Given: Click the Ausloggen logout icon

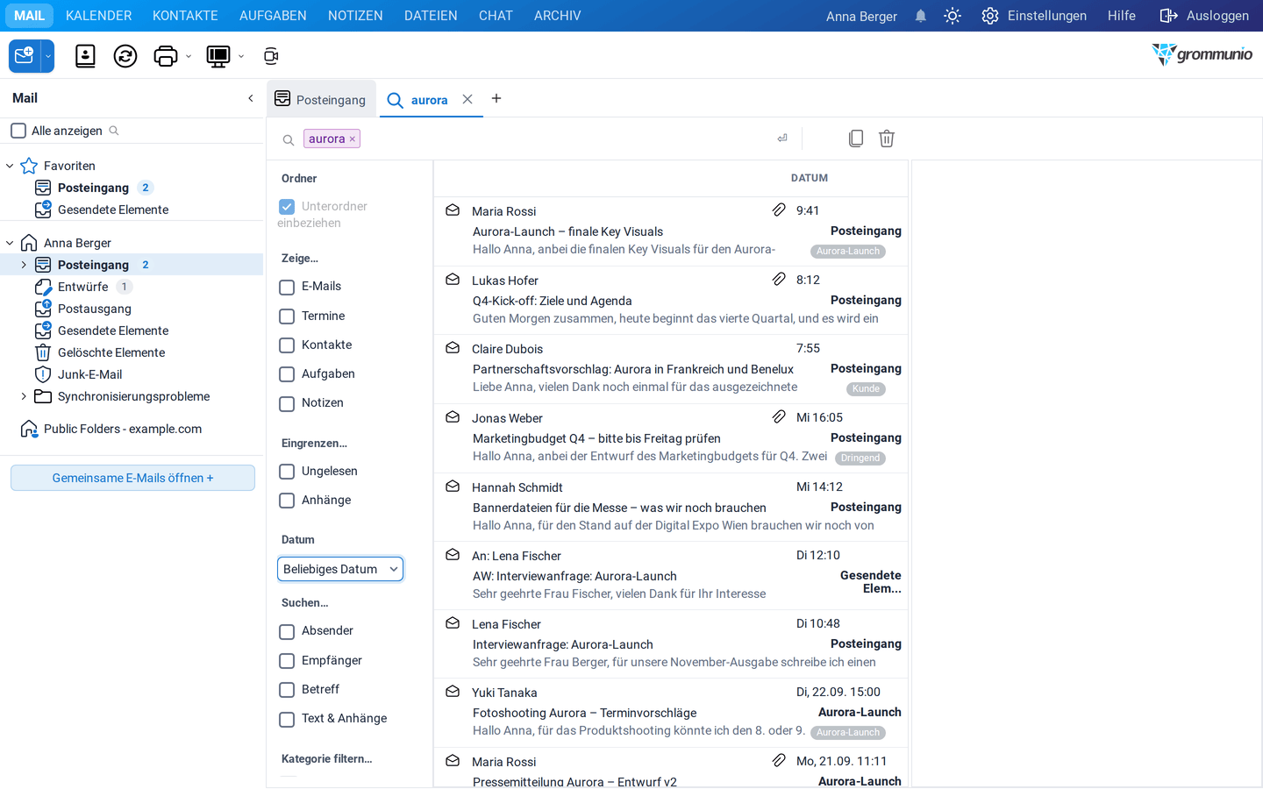Looking at the screenshot, I should tap(1168, 16).
